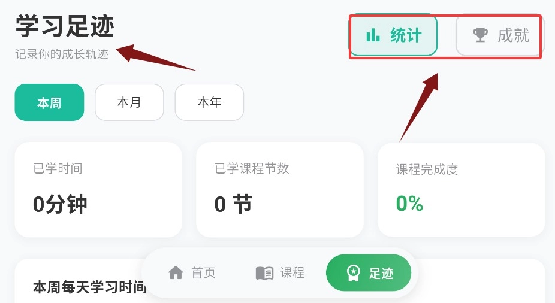Click the 0% completion value
The width and height of the screenshot is (555, 303).
[x=409, y=204]
